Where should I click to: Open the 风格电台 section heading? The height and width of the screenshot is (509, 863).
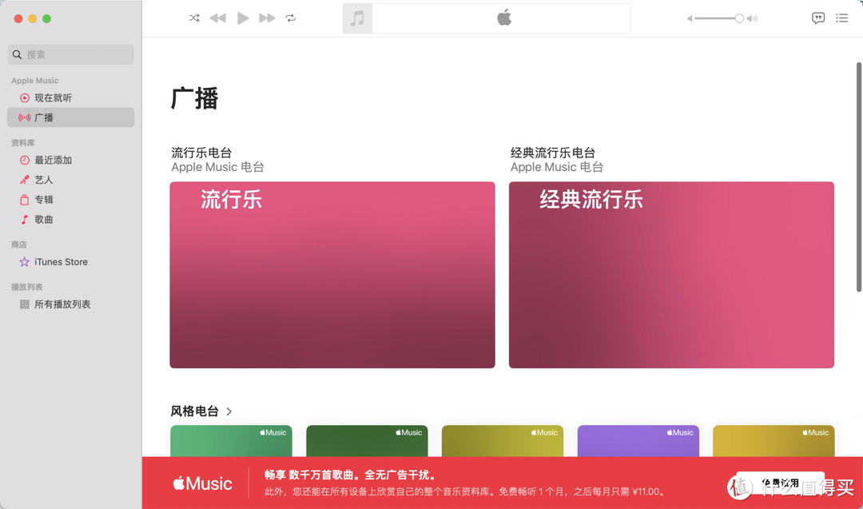pos(194,411)
